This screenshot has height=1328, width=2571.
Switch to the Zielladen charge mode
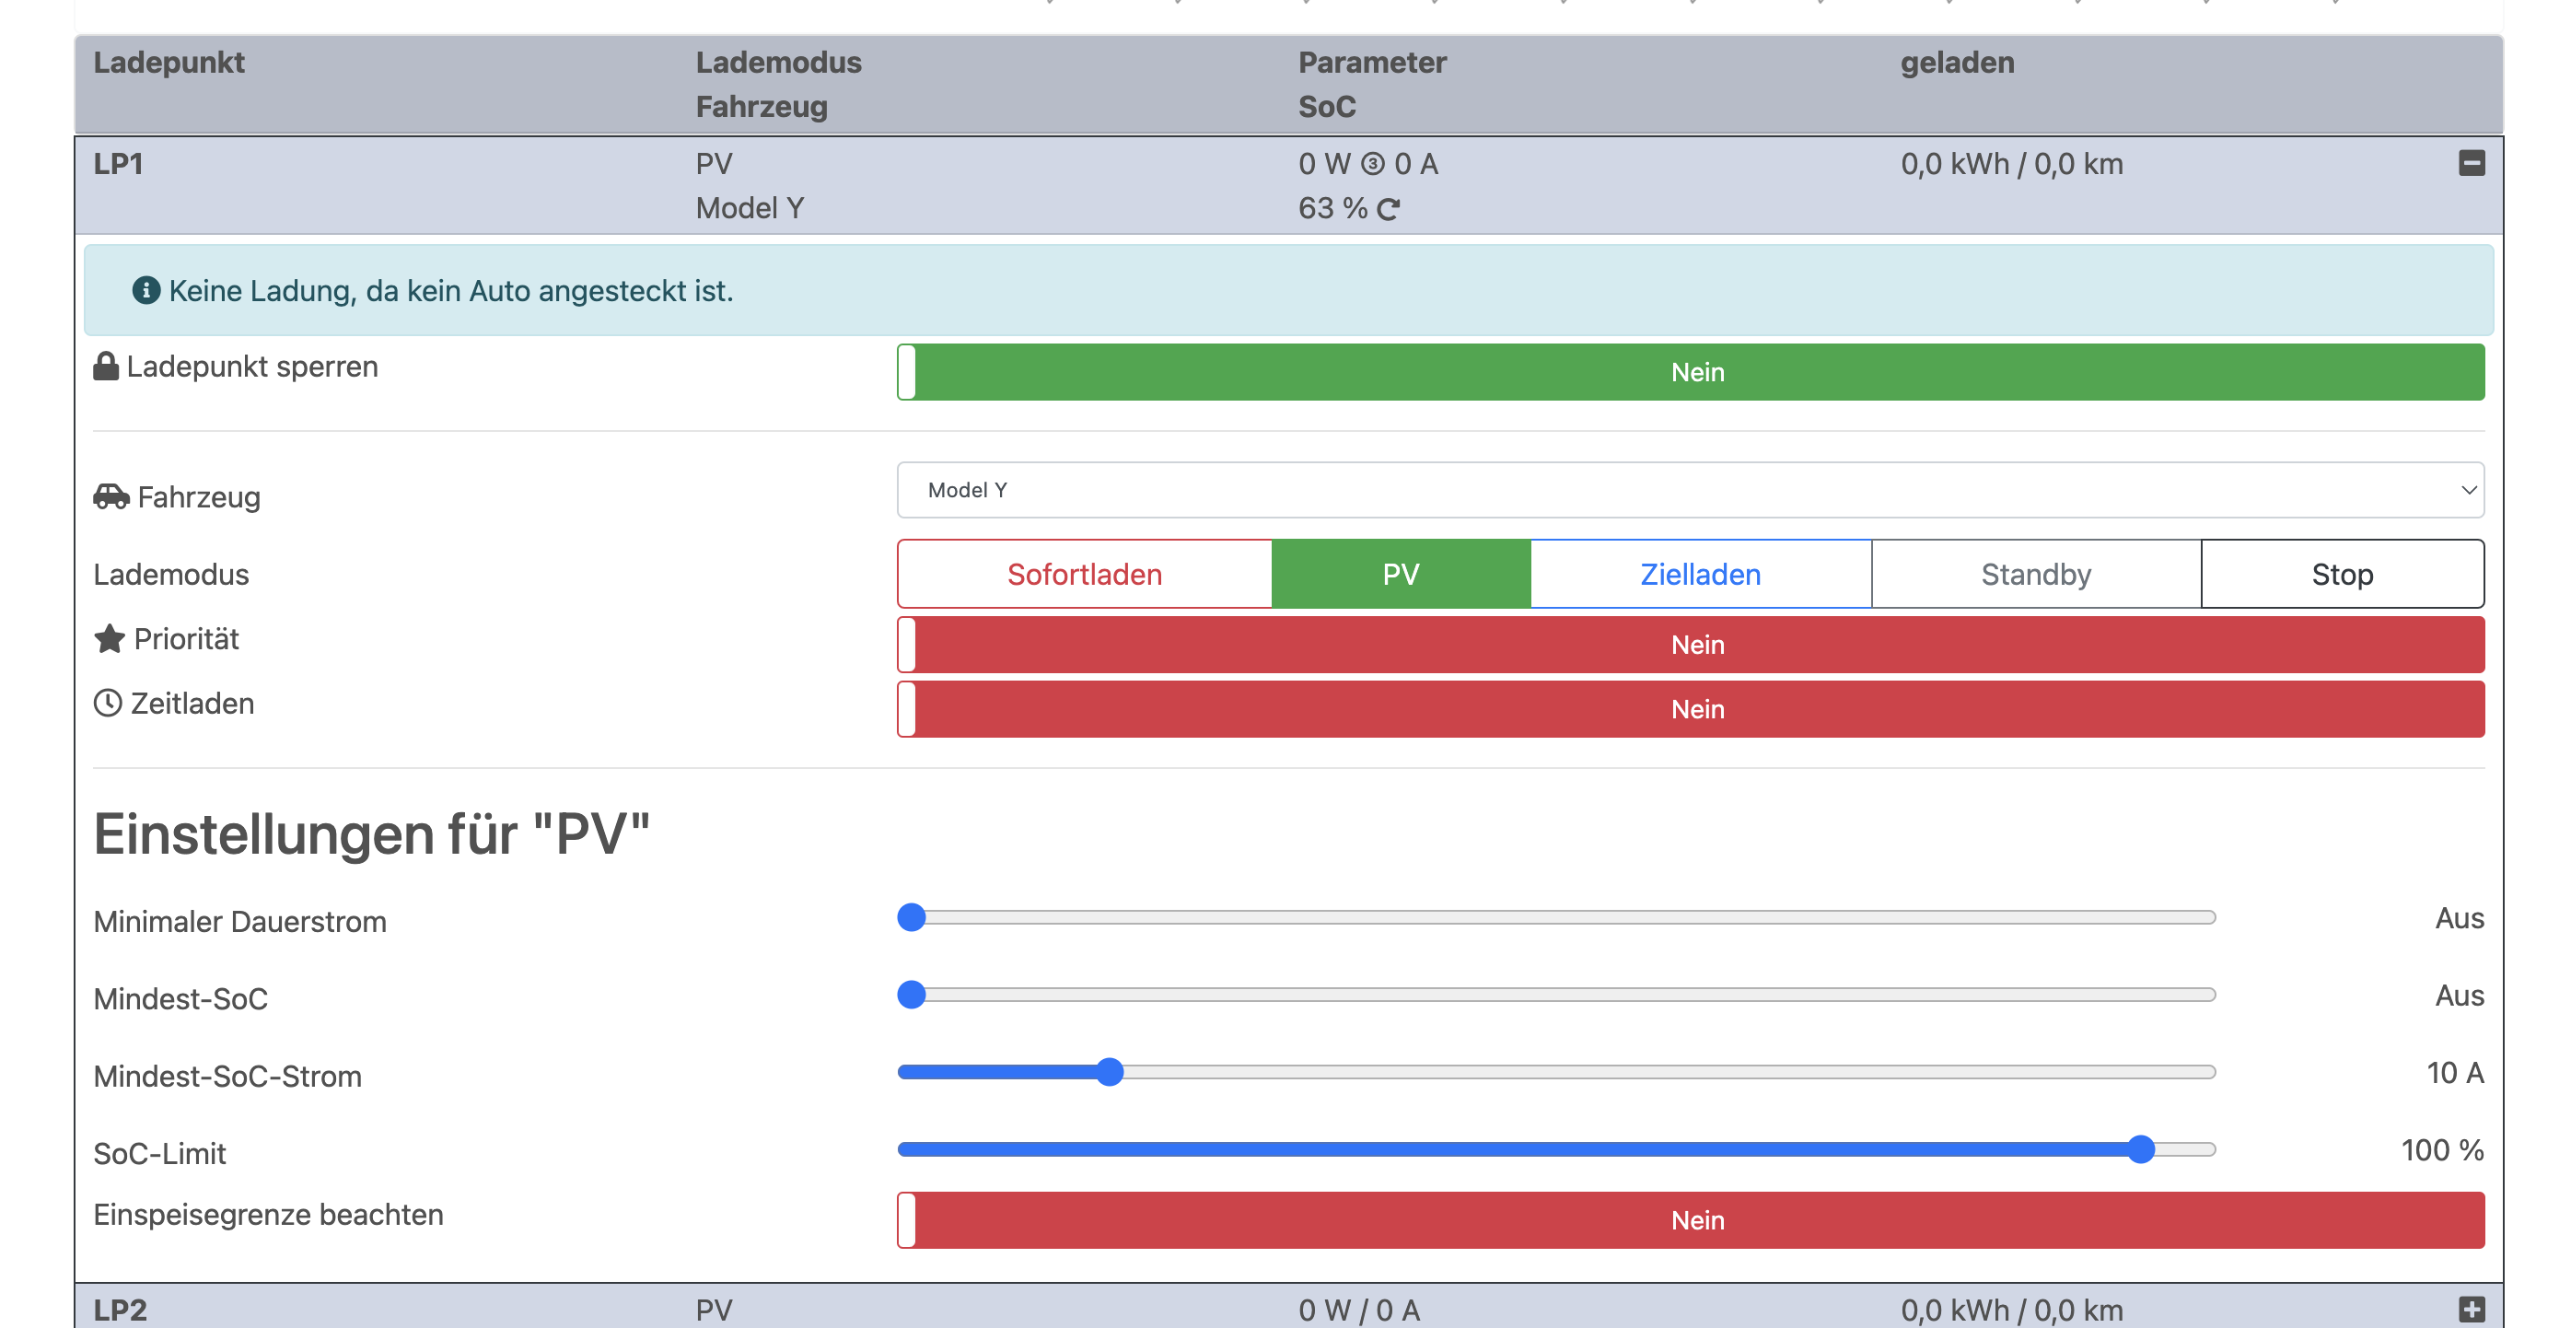click(x=1700, y=574)
